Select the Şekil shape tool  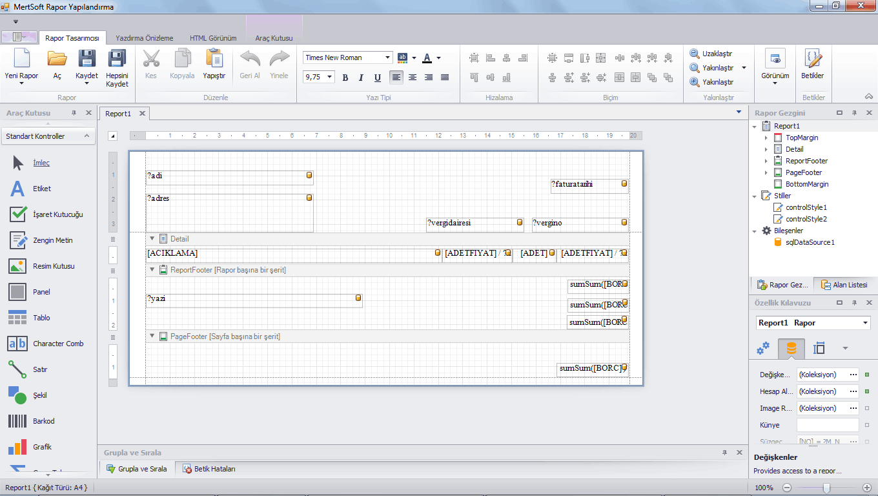17,395
